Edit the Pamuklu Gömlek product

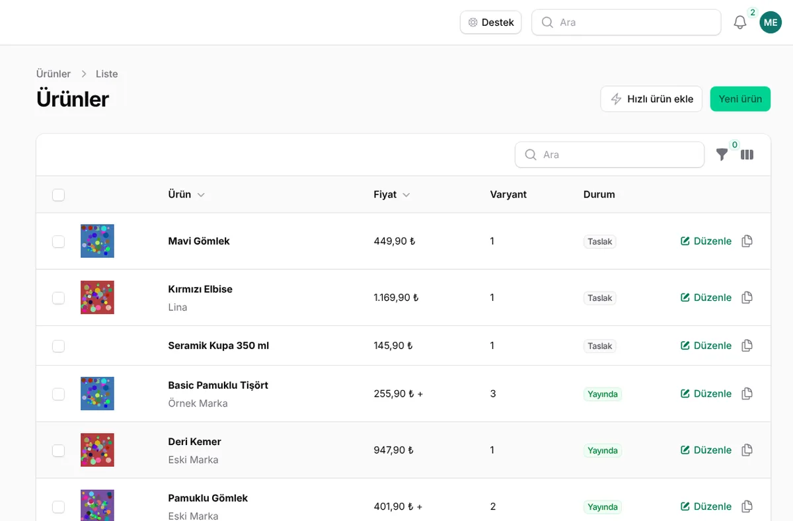706,506
